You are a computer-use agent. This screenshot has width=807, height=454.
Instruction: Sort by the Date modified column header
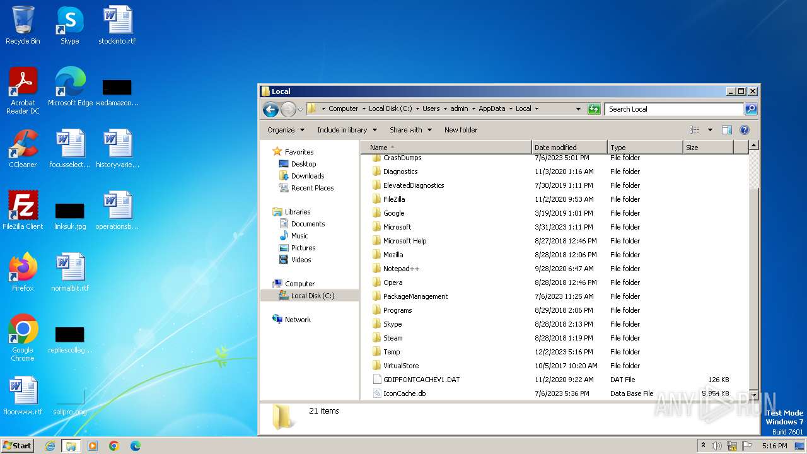pos(569,148)
